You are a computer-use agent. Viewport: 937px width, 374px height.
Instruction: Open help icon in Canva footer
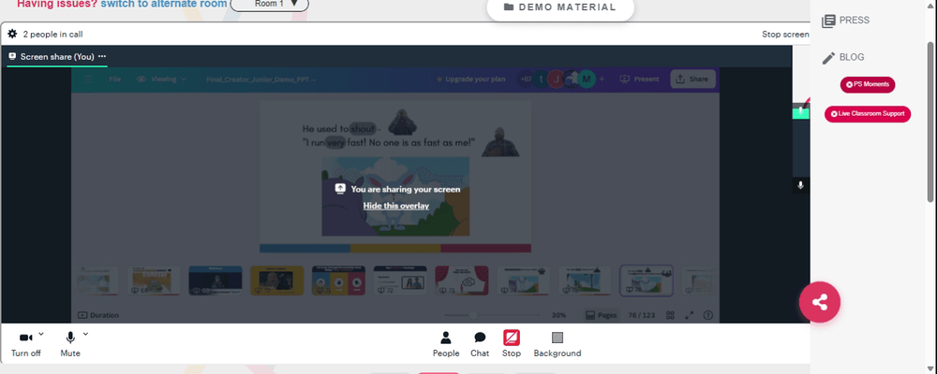pos(708,315)
